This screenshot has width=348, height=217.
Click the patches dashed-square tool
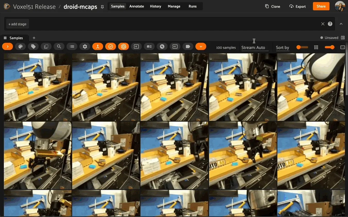46,47
